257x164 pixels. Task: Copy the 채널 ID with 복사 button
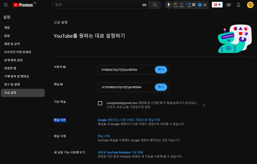pyautogui.click(x=161, y=87)
